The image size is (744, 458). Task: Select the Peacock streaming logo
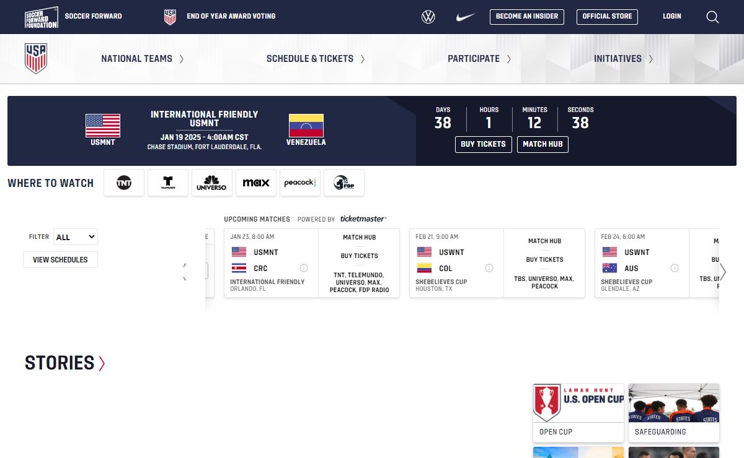pos(300,183)
